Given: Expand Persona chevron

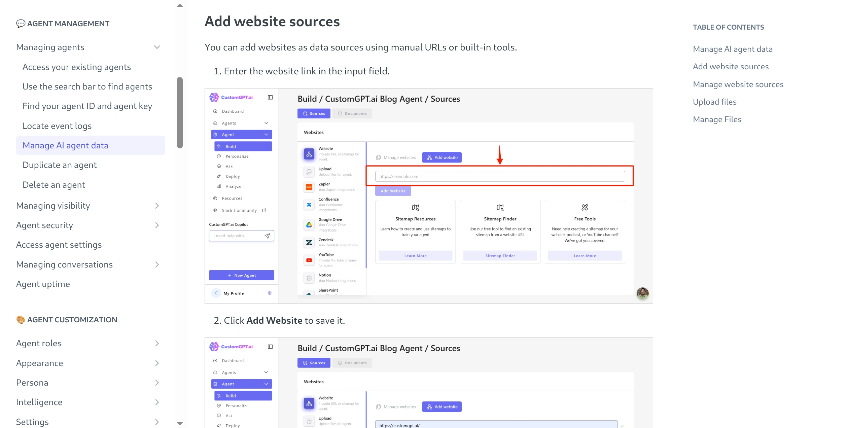Looking at the screenshot, I should pyautogui.click(x=157, y=383).
